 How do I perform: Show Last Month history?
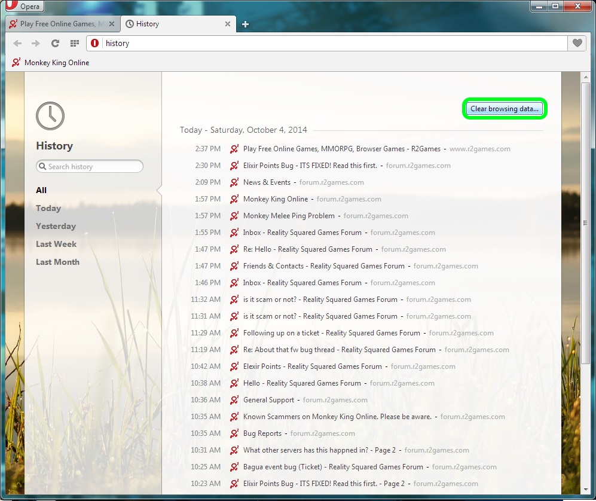tap(57, 262)
